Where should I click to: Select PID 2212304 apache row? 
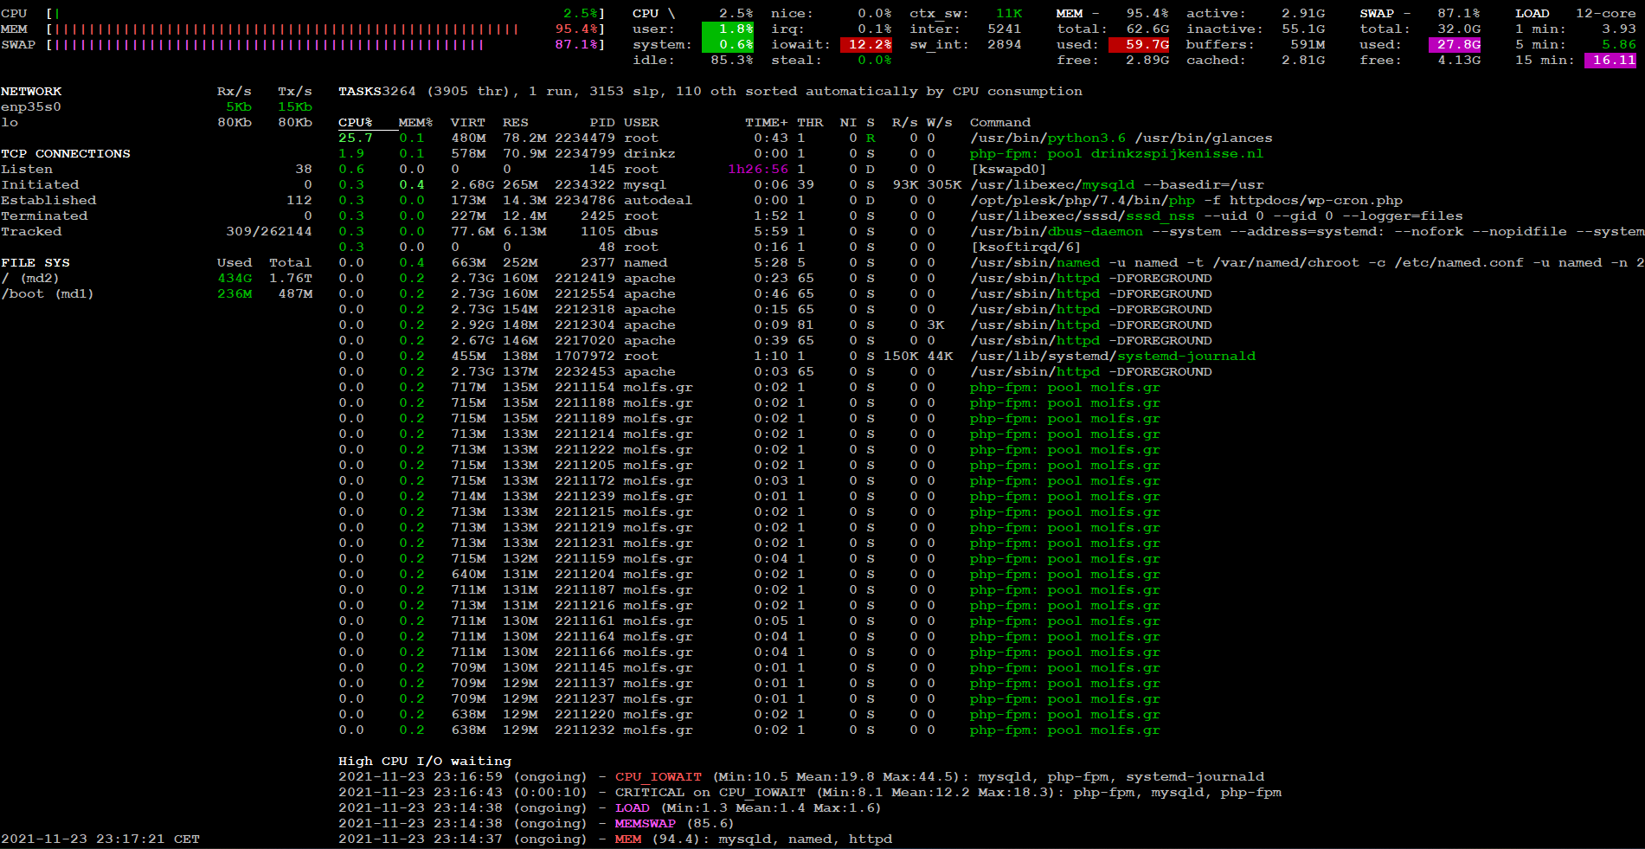coord(775,325)
